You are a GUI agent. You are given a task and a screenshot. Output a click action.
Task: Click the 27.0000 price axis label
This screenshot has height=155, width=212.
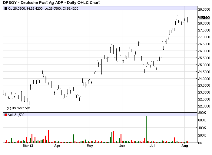click(204, 37)
